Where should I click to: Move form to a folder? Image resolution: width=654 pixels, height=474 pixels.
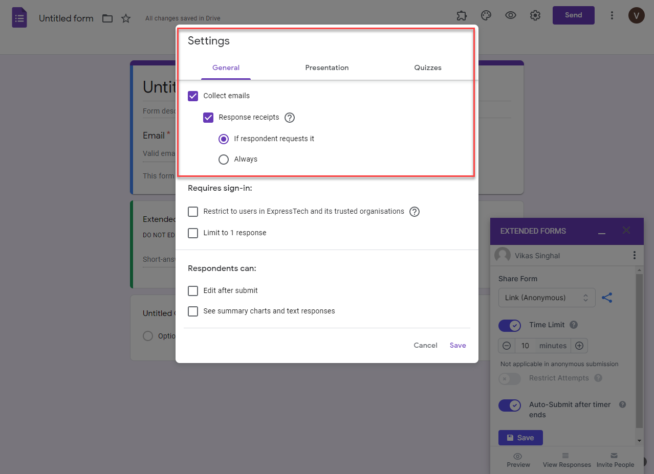click(107, 18)
